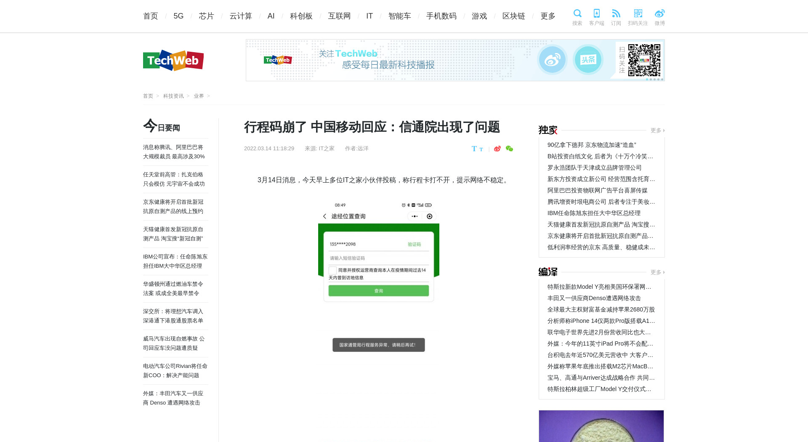Open 腾讯增资时垠电商公司 article
Image resolution: width=808 pixels, height=442 pixels.
(x=601, y=202)
